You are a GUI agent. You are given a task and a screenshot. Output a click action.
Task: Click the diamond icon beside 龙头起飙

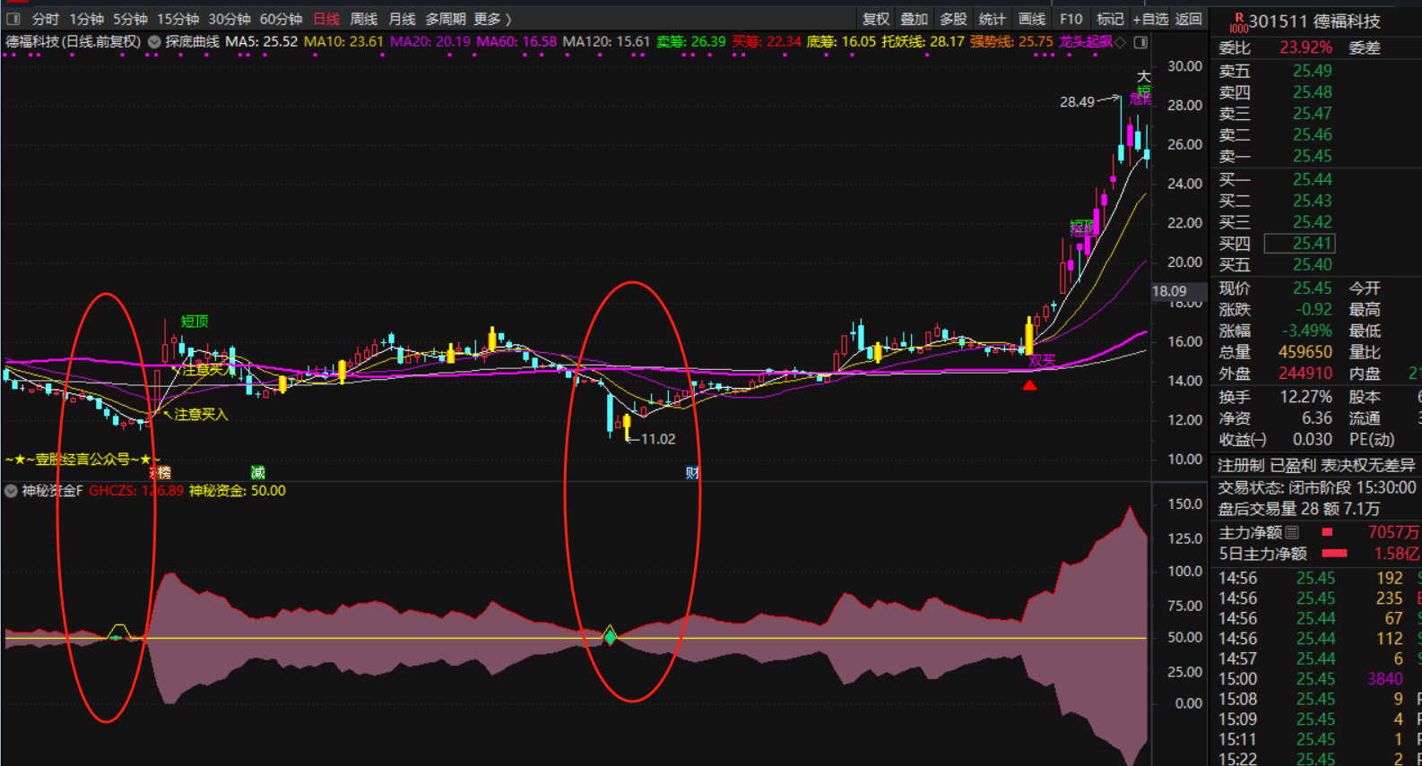tap(1120, 42)
